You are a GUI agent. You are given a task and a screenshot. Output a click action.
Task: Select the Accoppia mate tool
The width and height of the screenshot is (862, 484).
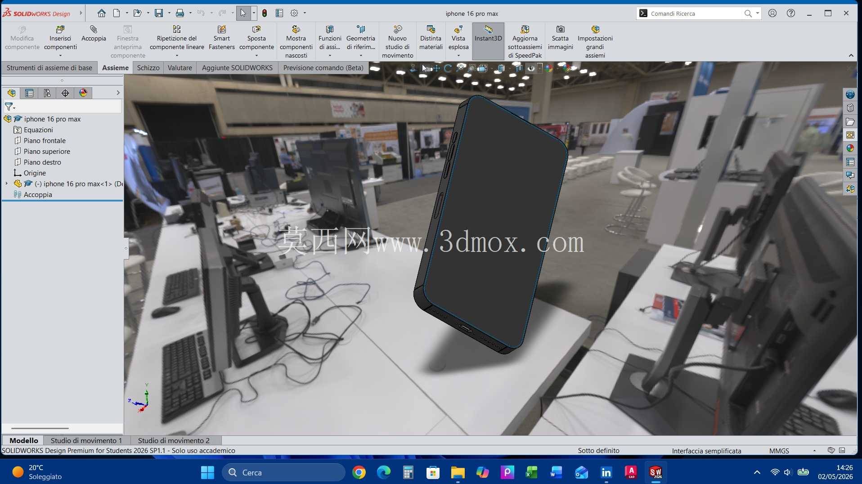94,34
